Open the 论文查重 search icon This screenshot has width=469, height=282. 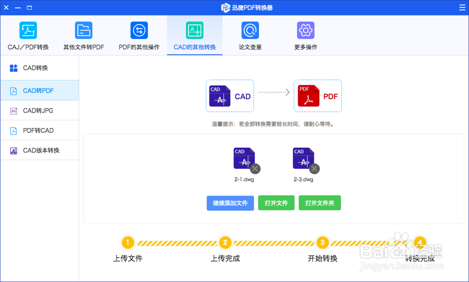250,30
